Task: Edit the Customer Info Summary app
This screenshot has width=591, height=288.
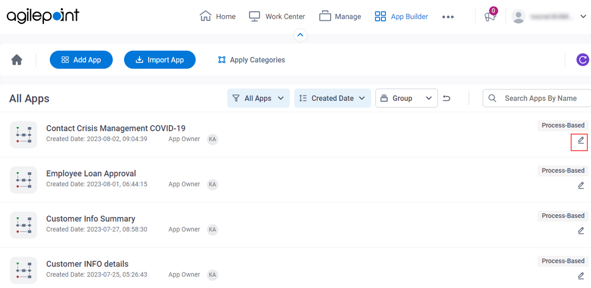Action: [581, 231]
